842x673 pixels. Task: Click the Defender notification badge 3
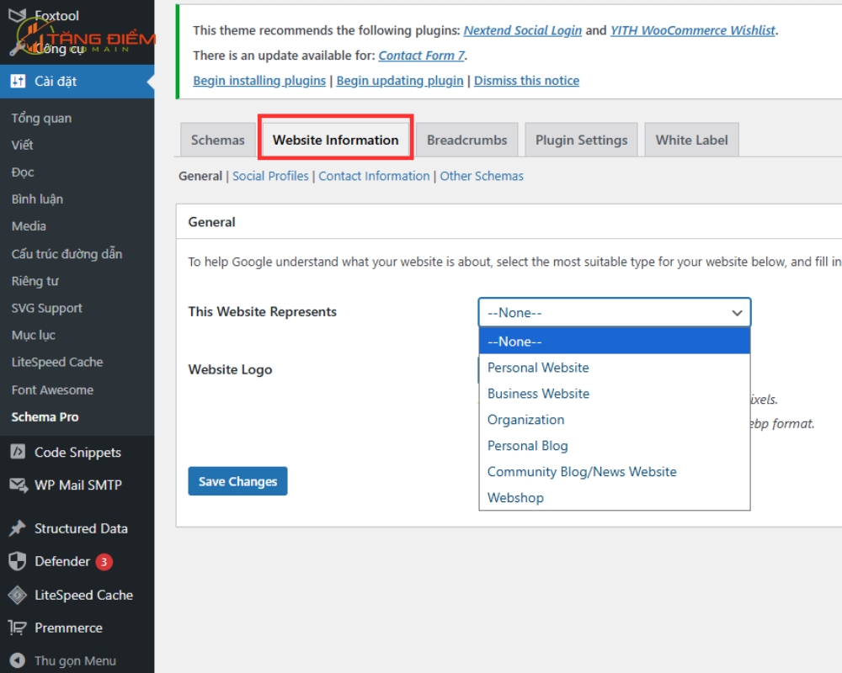click(104, 561)
